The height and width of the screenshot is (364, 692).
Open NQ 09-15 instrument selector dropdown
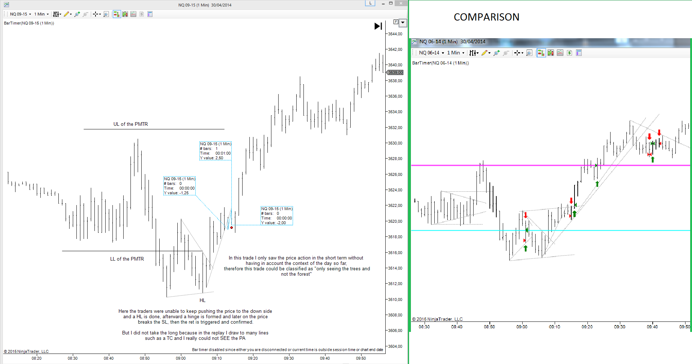coord(20,14)
